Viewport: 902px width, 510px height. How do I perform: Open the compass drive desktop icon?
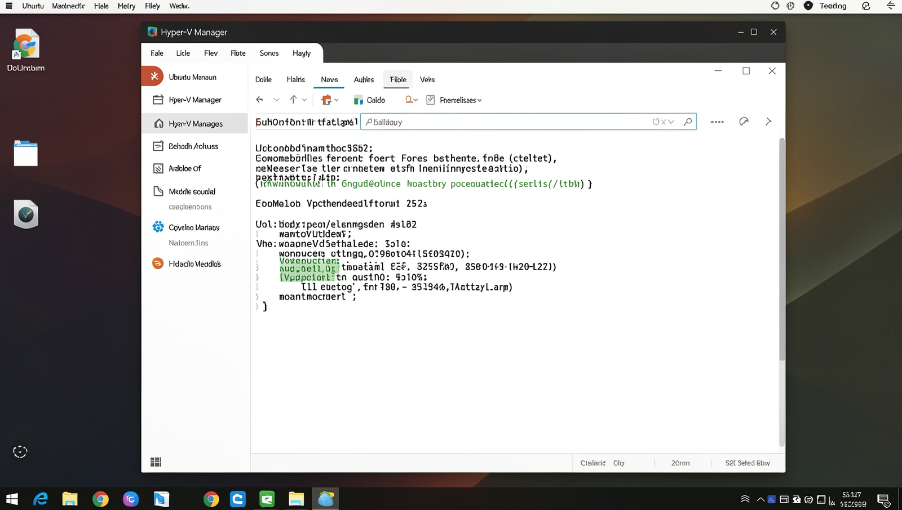[26, 214]
